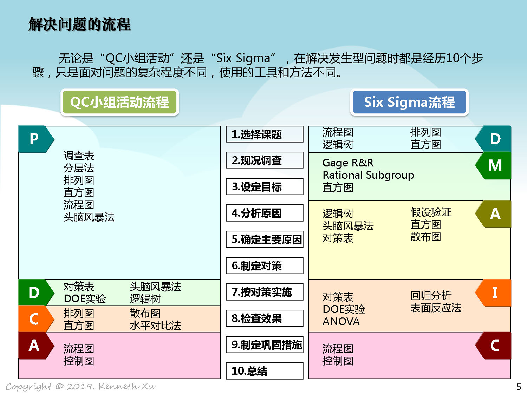This screenshot has width=527, height=395.
Task: Click the text 回归分析
Action: click(431, 295)
